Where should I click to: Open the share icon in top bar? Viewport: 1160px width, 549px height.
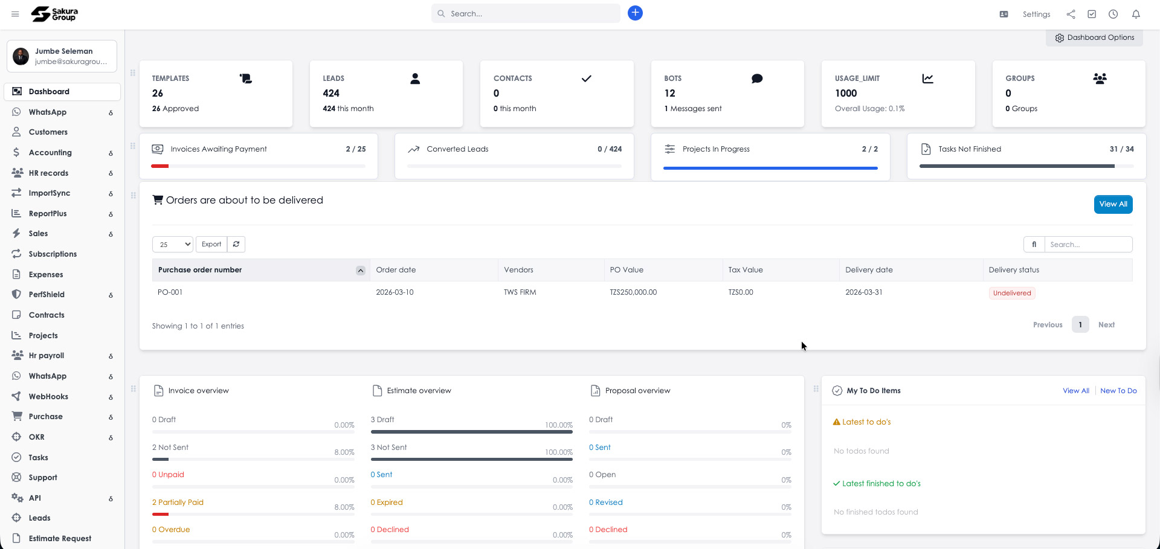coord(1071,14)
